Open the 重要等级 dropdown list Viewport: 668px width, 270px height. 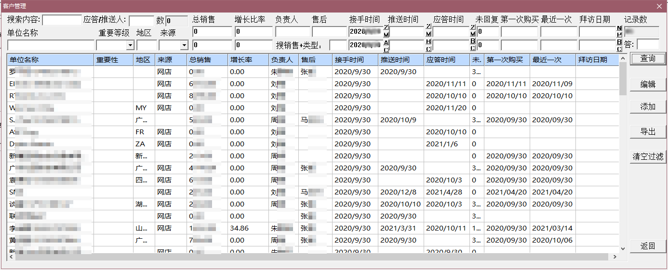tap(130, 45)
